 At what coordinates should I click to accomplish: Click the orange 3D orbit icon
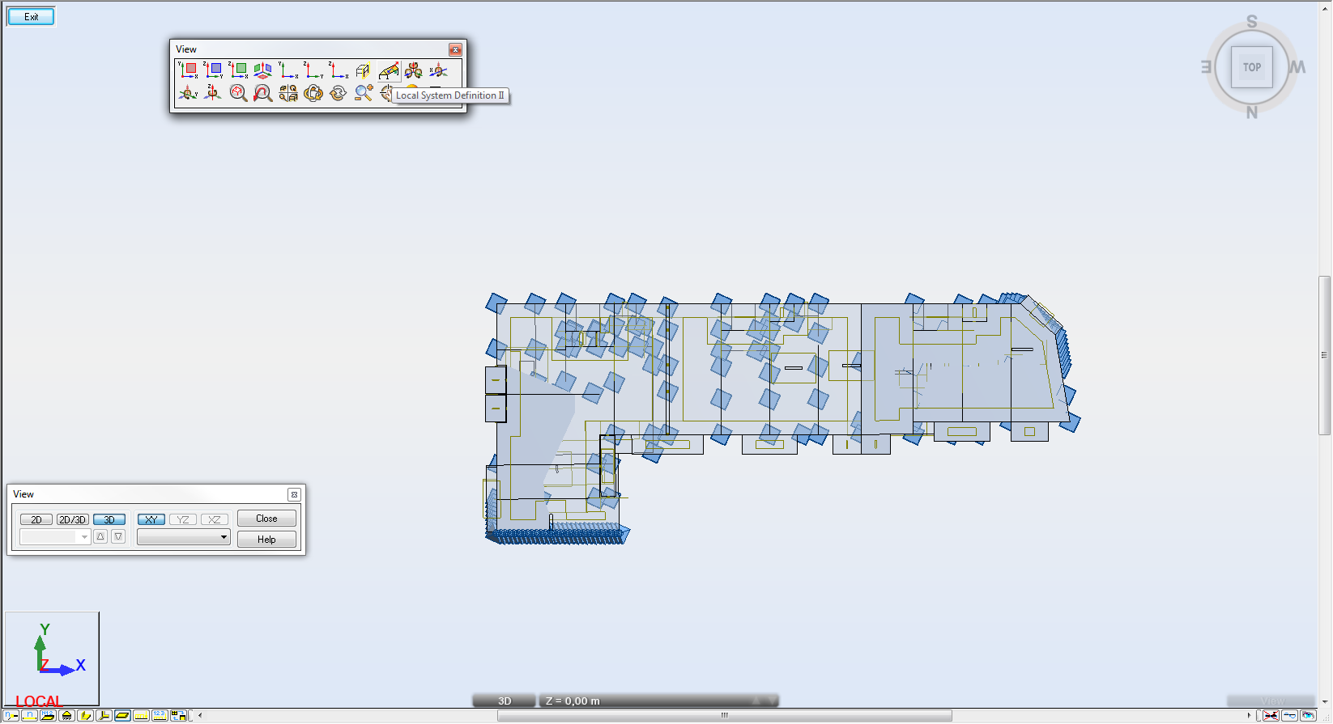pos(313,93)
